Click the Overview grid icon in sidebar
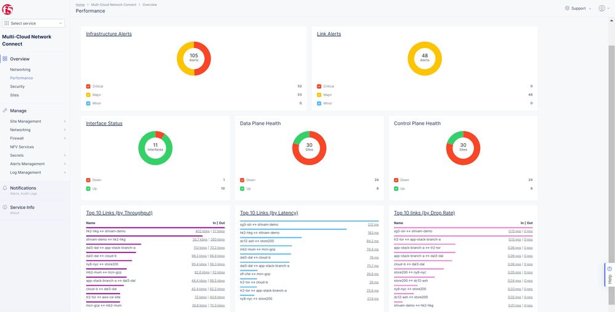The image size is (615, 312). pyautogui.click(x=5, y=59)
